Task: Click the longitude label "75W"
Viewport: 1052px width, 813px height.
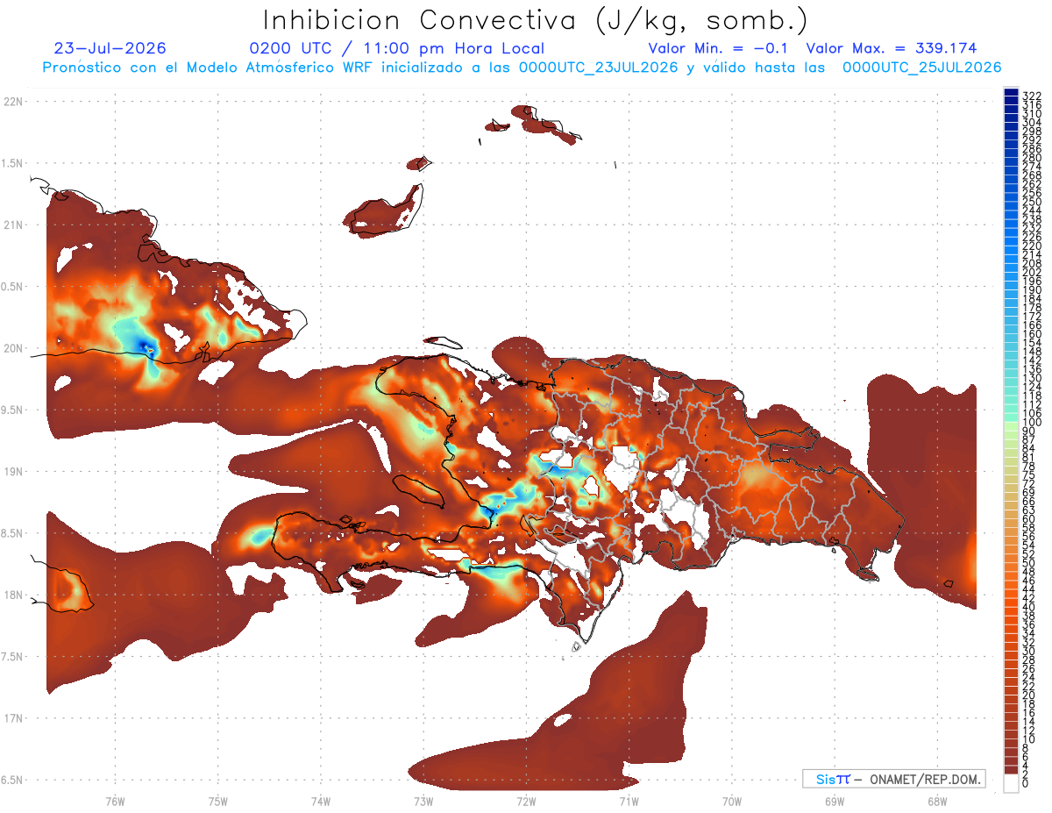Action: [217, 801]
